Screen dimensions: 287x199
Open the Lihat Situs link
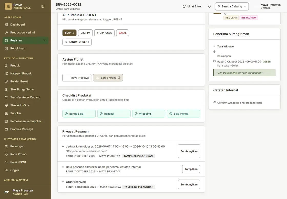tap(192, 6)
